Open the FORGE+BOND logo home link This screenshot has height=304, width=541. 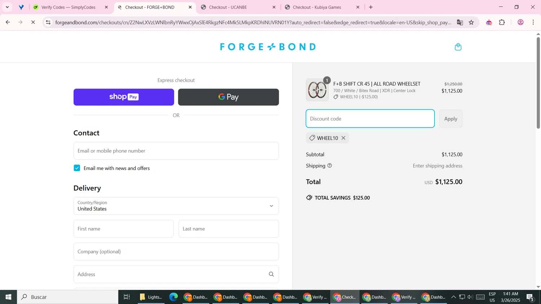pos(268,47)
